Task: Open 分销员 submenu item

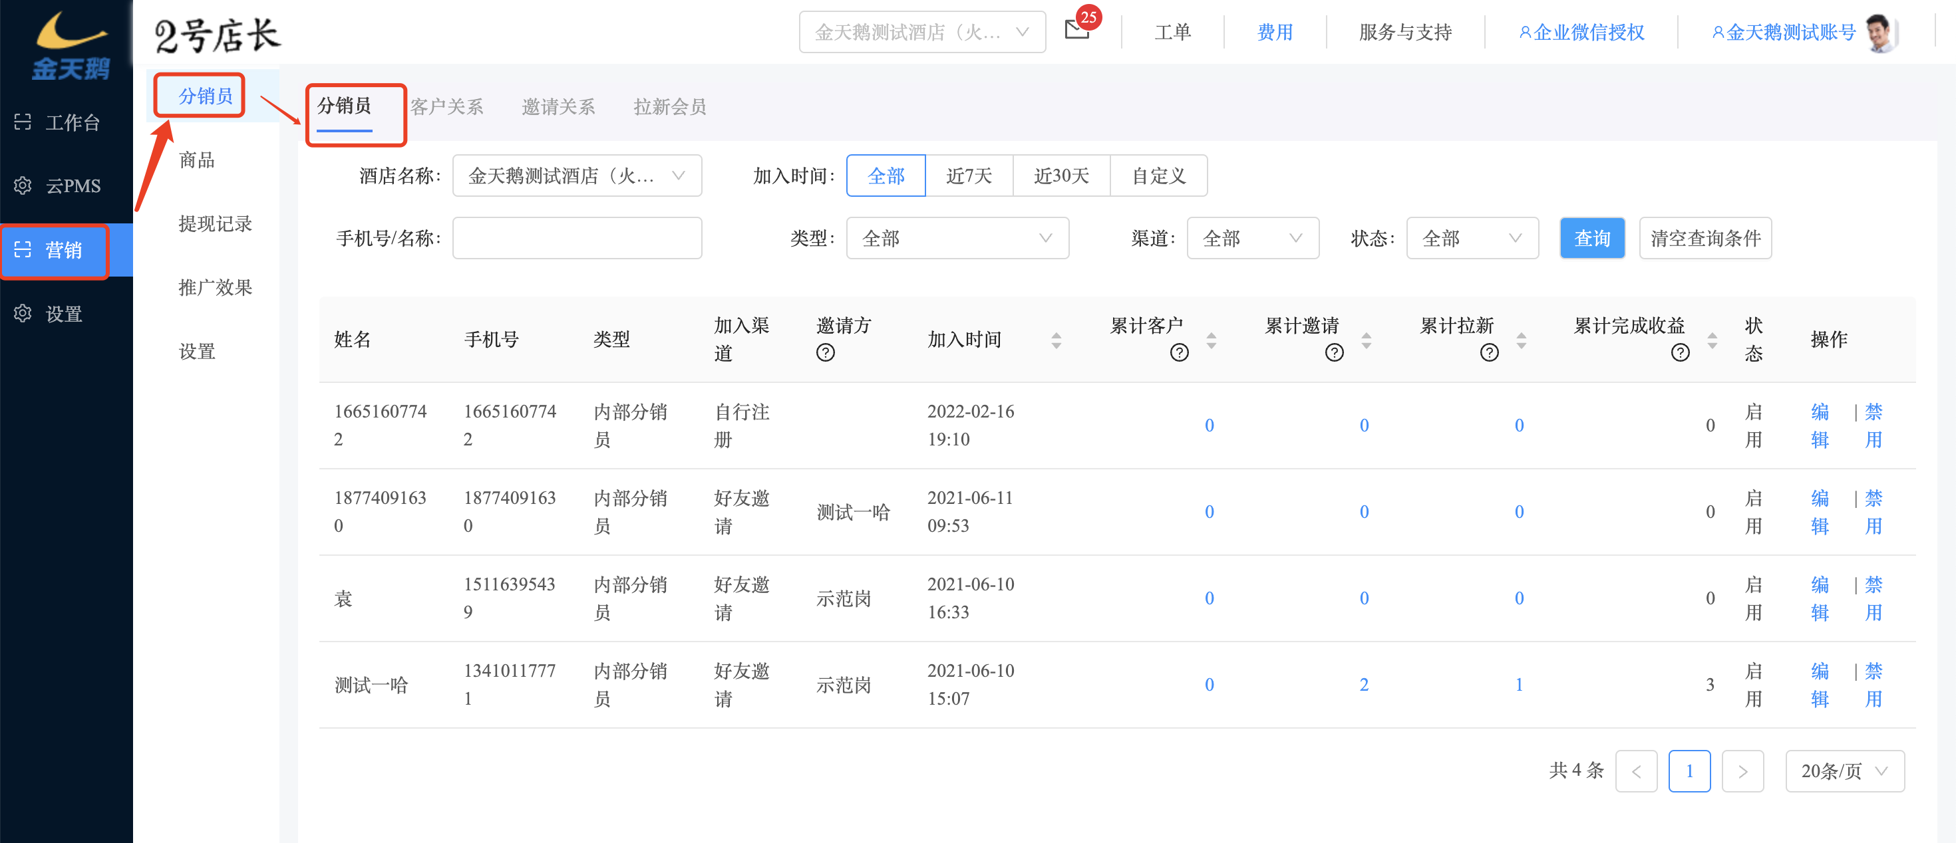Action: click(x=205, y=96)
